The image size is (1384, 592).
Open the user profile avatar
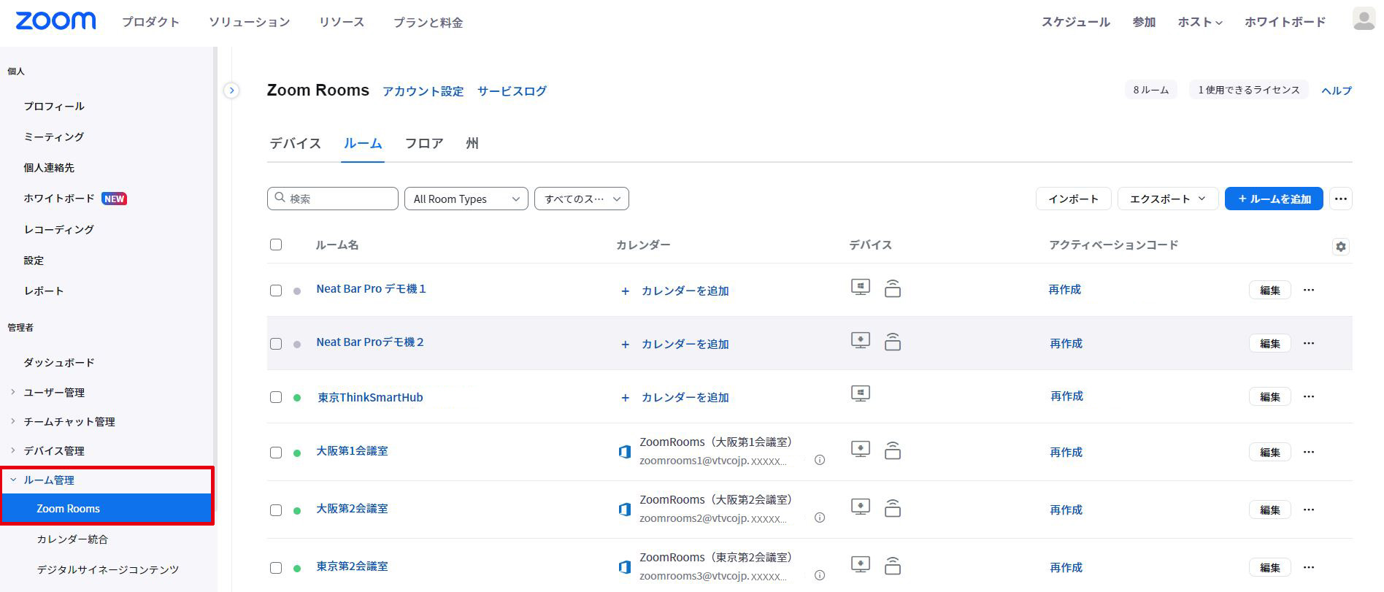(1364, 19)
